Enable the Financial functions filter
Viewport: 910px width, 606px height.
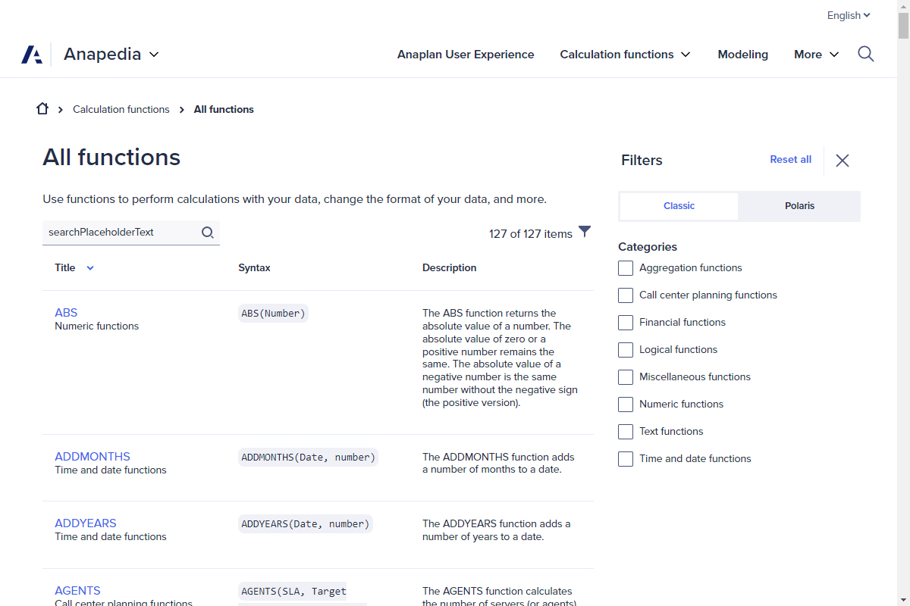click(x=626, y=323)
